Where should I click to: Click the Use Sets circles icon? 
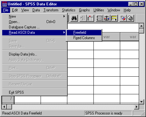130,18
